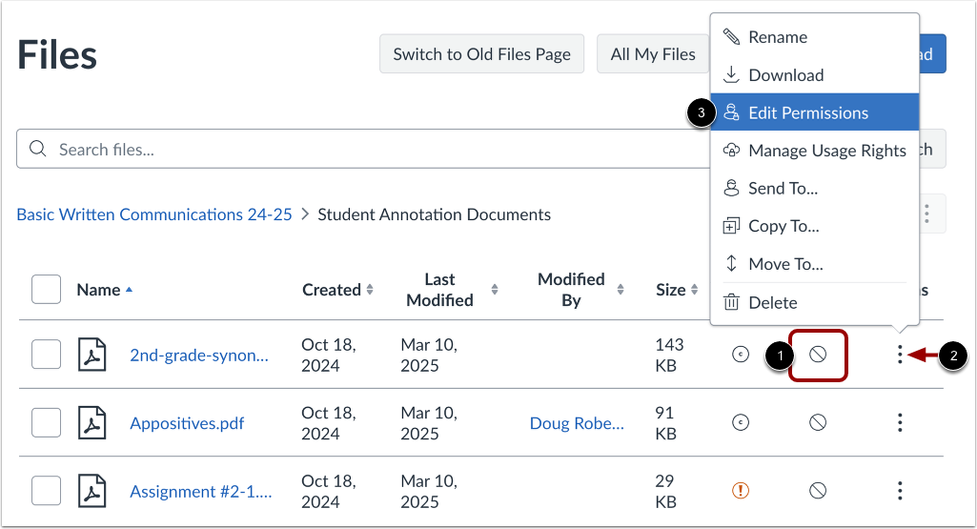Click PDF file icon of Assignment #2-1 row
Image resolution: width=977 pixels, height=529 pixels.
point(92,490)
